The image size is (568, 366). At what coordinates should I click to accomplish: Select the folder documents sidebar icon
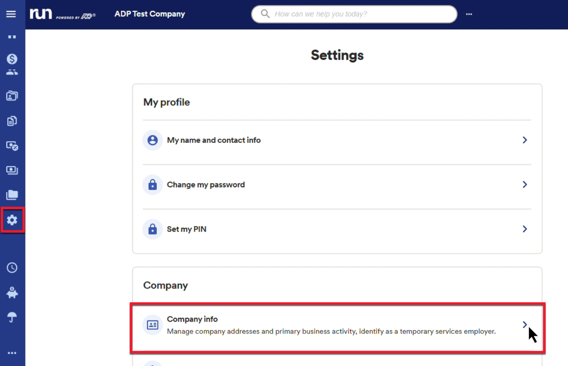(x=12, y=195)
